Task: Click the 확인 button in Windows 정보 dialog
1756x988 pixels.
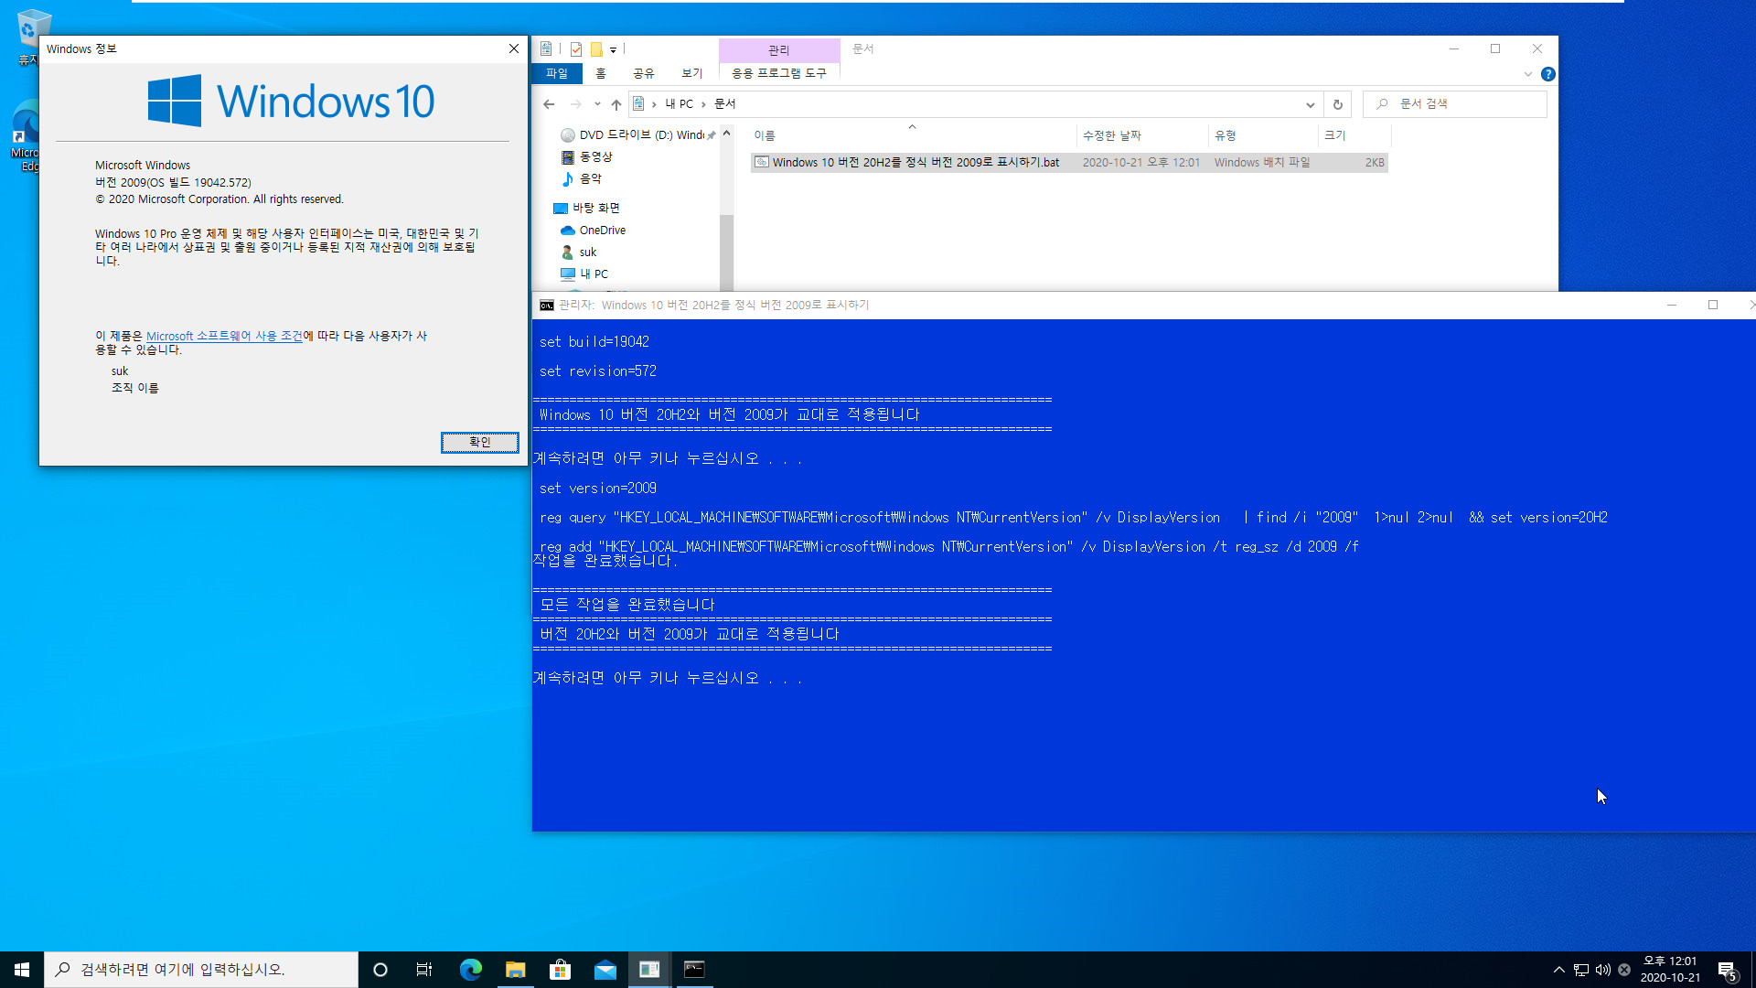Action: (x=479, y=442)
